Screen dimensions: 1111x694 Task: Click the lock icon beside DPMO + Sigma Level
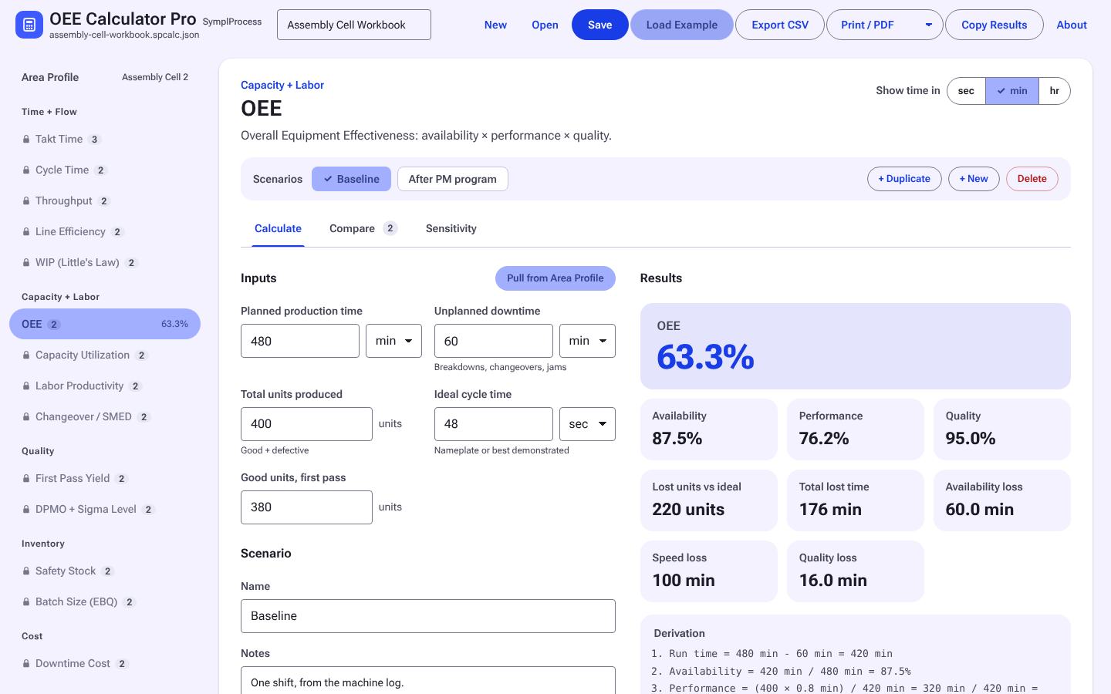coord(26,510)
